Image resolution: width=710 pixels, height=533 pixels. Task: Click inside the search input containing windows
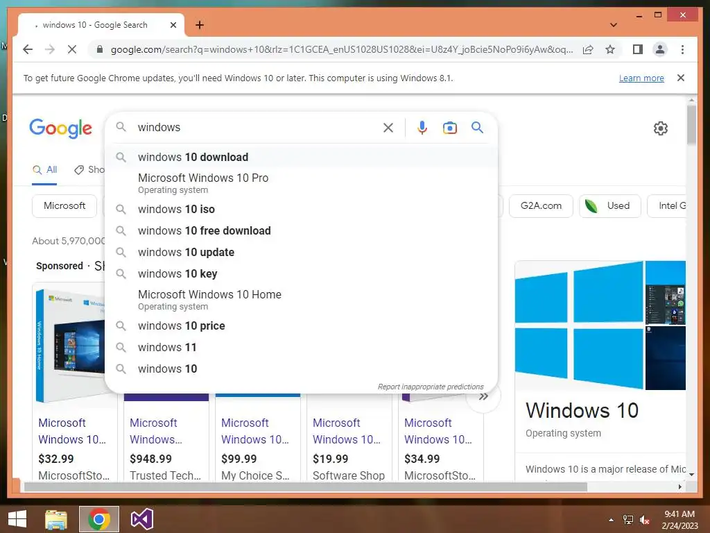coord(256,128)
